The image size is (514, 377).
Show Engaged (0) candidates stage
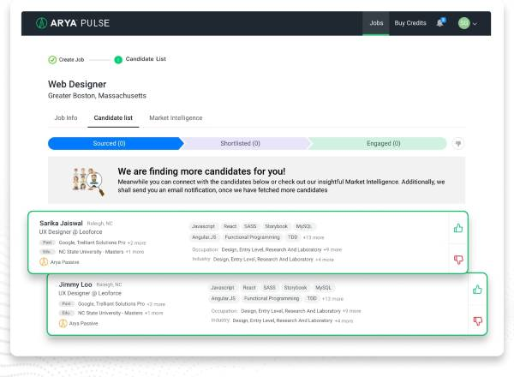[x=377, y=143]
